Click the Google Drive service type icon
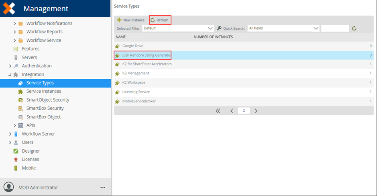Viewport: 377px width, 196px height. (x=118, y=46)
